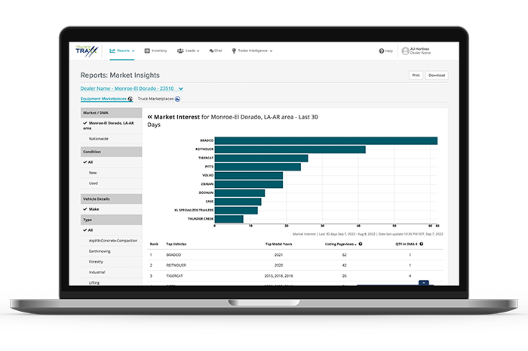Select the New condition filter

tap(111, 173)
